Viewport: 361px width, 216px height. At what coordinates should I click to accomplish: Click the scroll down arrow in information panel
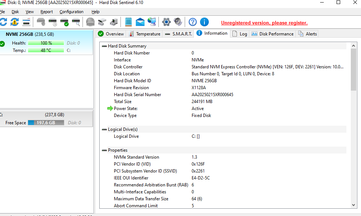pyautogui.click(x=353, y=205)
